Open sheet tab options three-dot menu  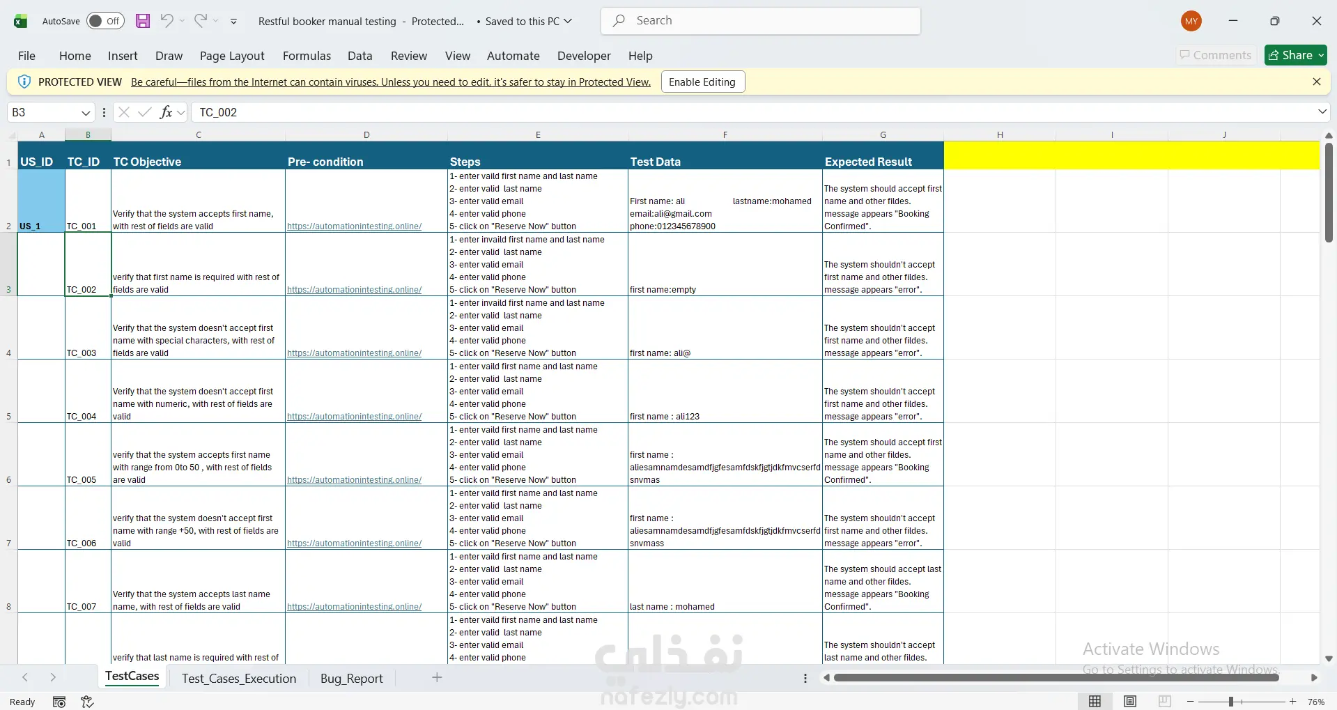point(805,678)
